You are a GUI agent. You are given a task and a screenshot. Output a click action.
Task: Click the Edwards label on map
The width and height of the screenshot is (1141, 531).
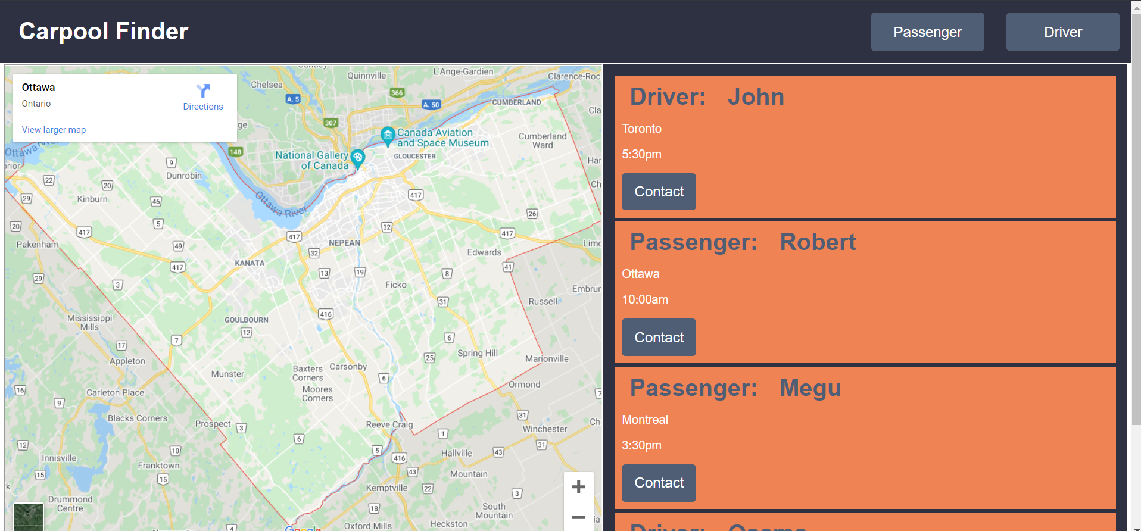(x=484, y=252)
